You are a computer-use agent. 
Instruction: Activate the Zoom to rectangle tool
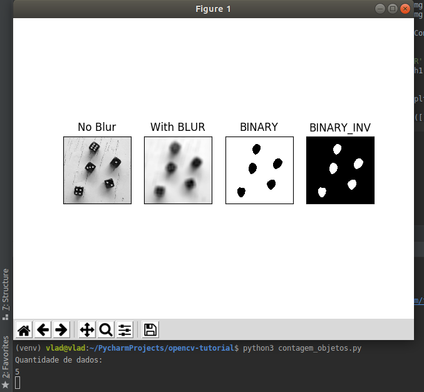click(x=106, y=330)
